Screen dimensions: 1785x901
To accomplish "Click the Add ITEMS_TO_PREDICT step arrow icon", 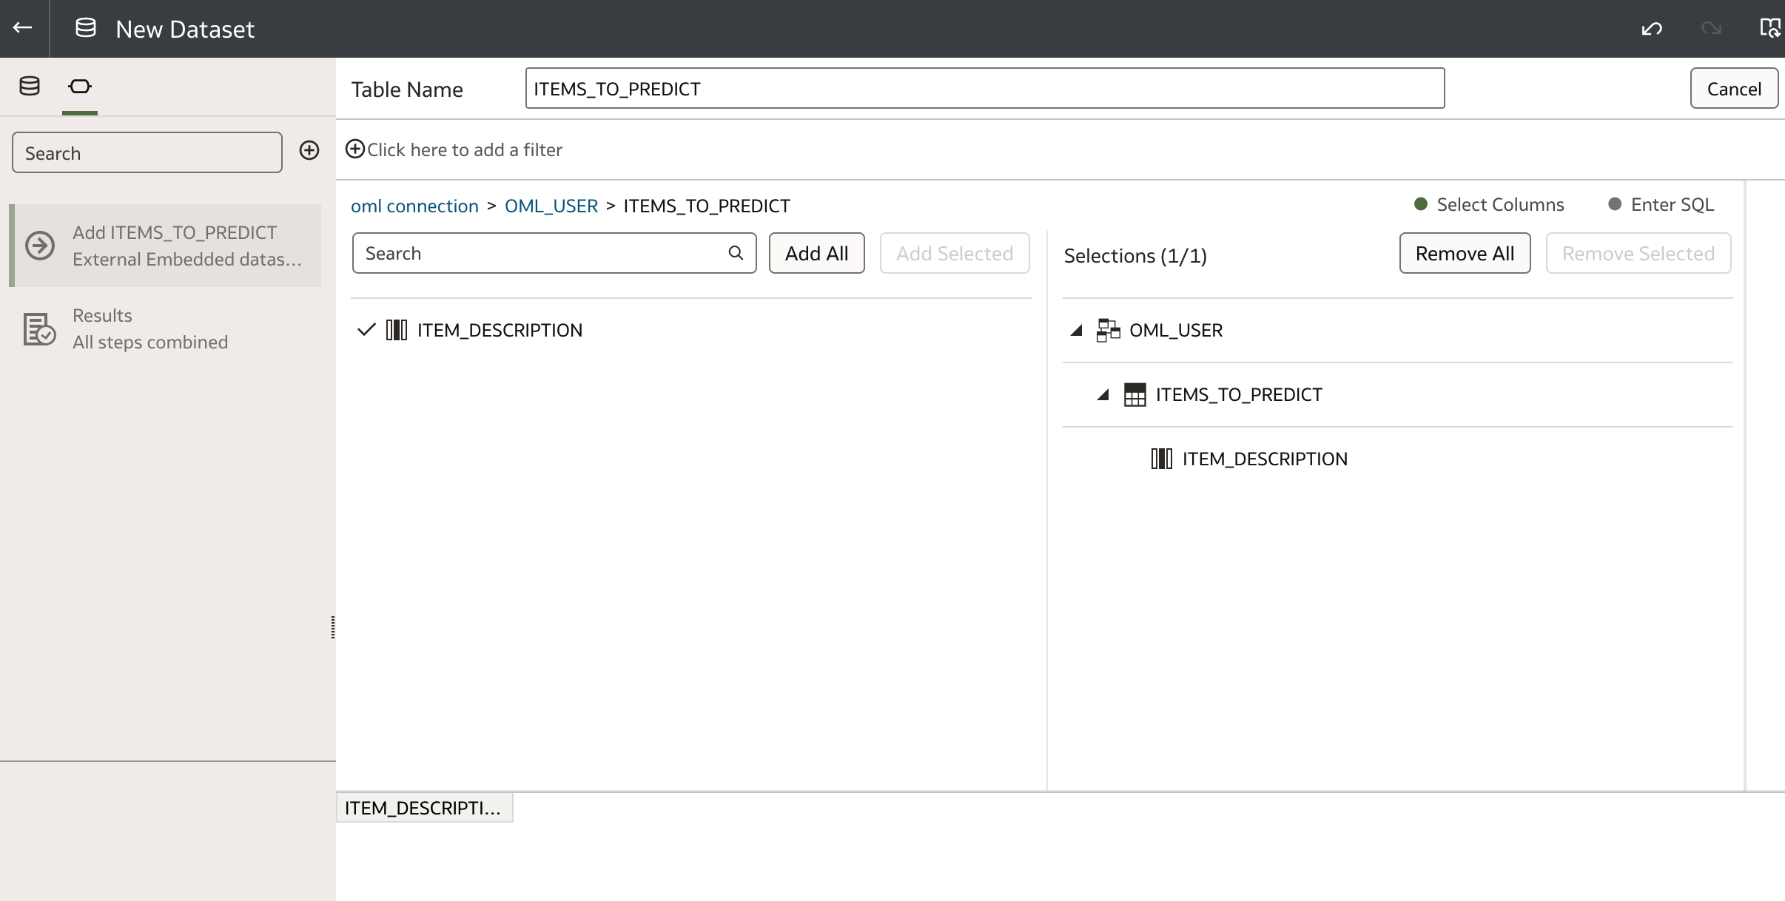I will (x=40, y=246).
